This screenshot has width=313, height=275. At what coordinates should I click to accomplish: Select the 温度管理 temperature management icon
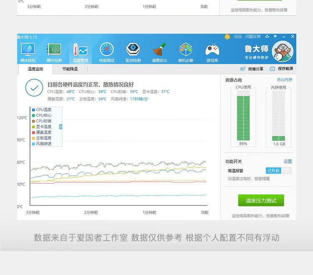coord(81,52)
